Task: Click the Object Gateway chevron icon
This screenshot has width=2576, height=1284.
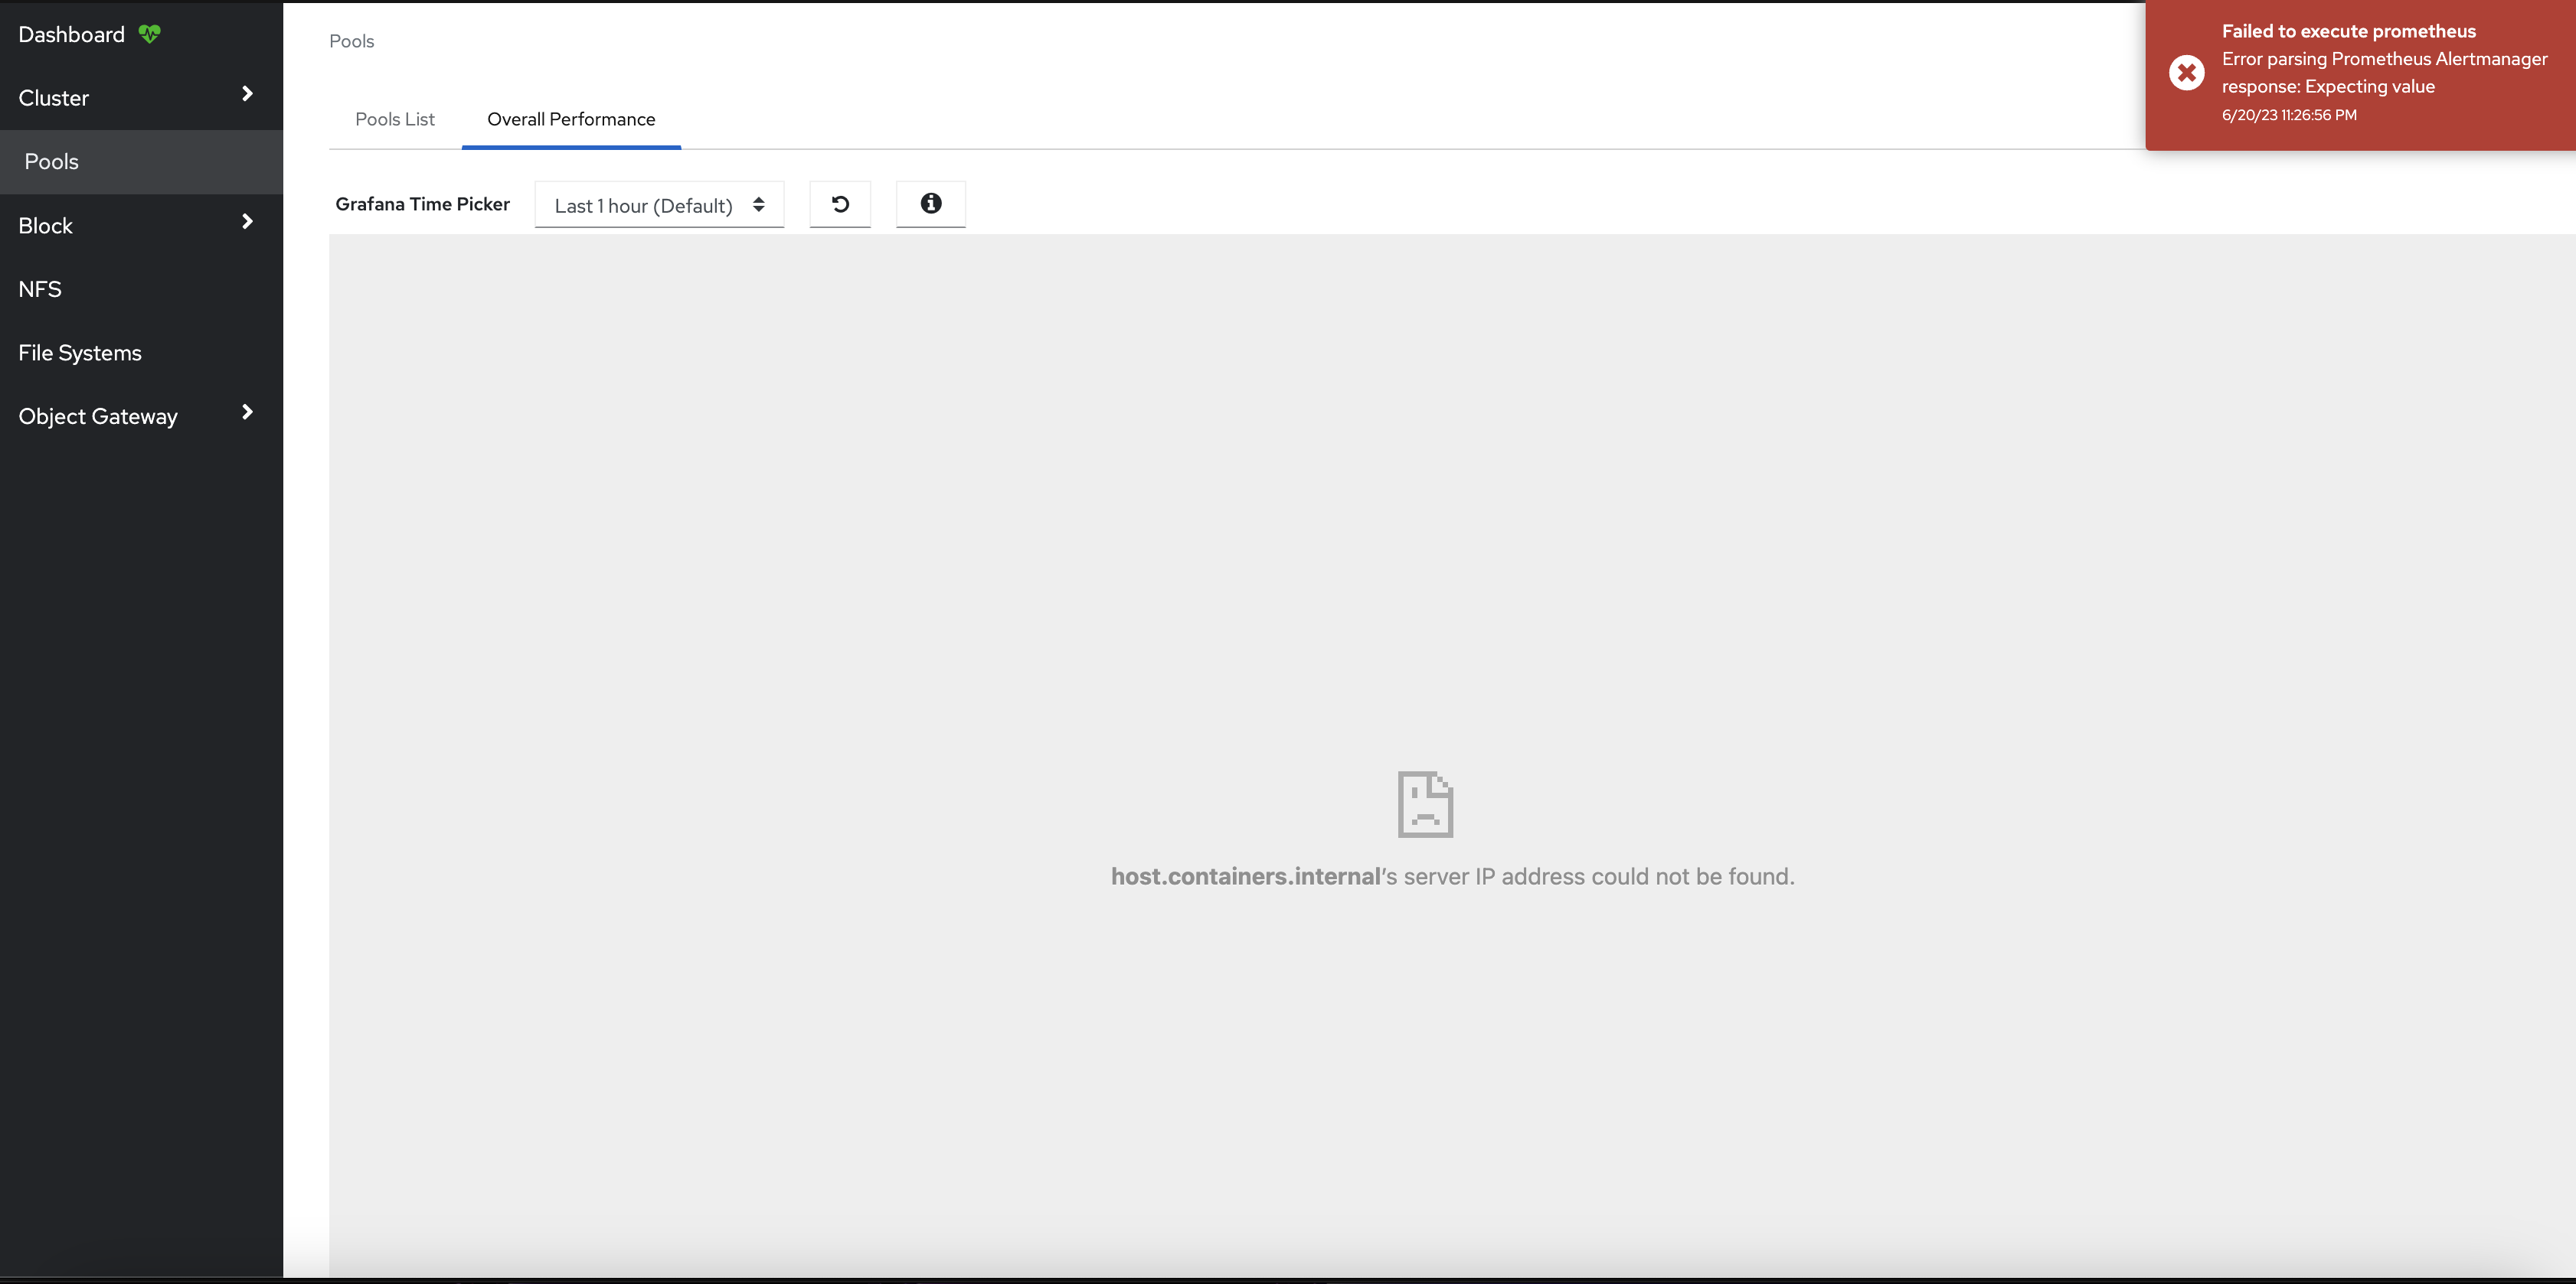Action: coord(247,412)
